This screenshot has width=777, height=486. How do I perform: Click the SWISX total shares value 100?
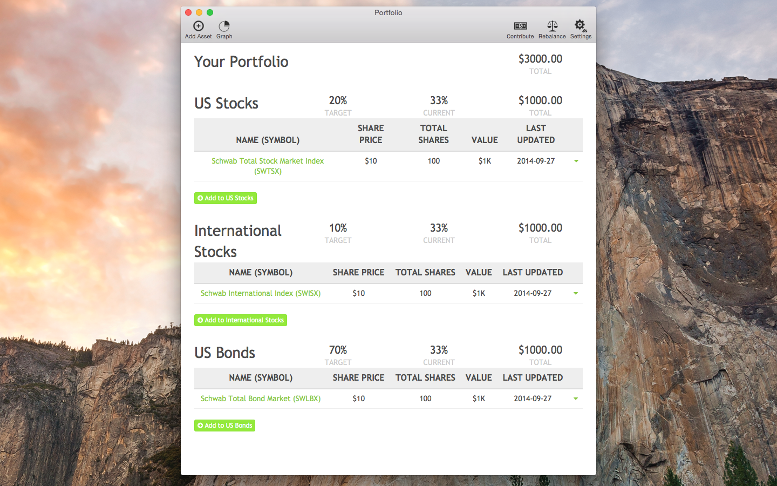tap(425, 293)
